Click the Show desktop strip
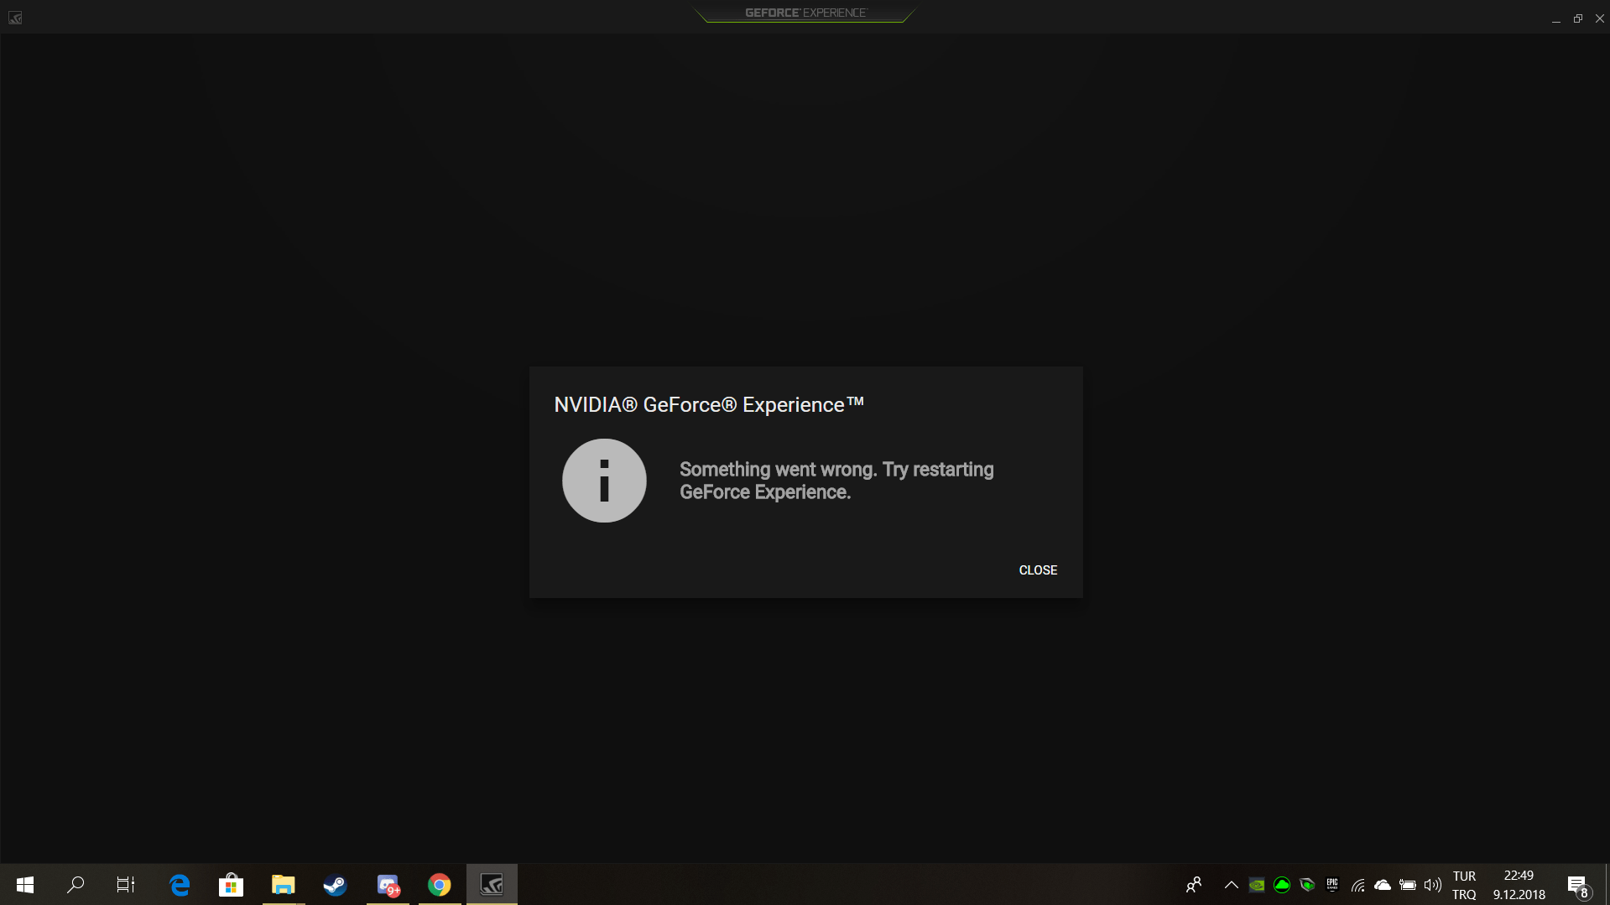 coord(1607,885)
